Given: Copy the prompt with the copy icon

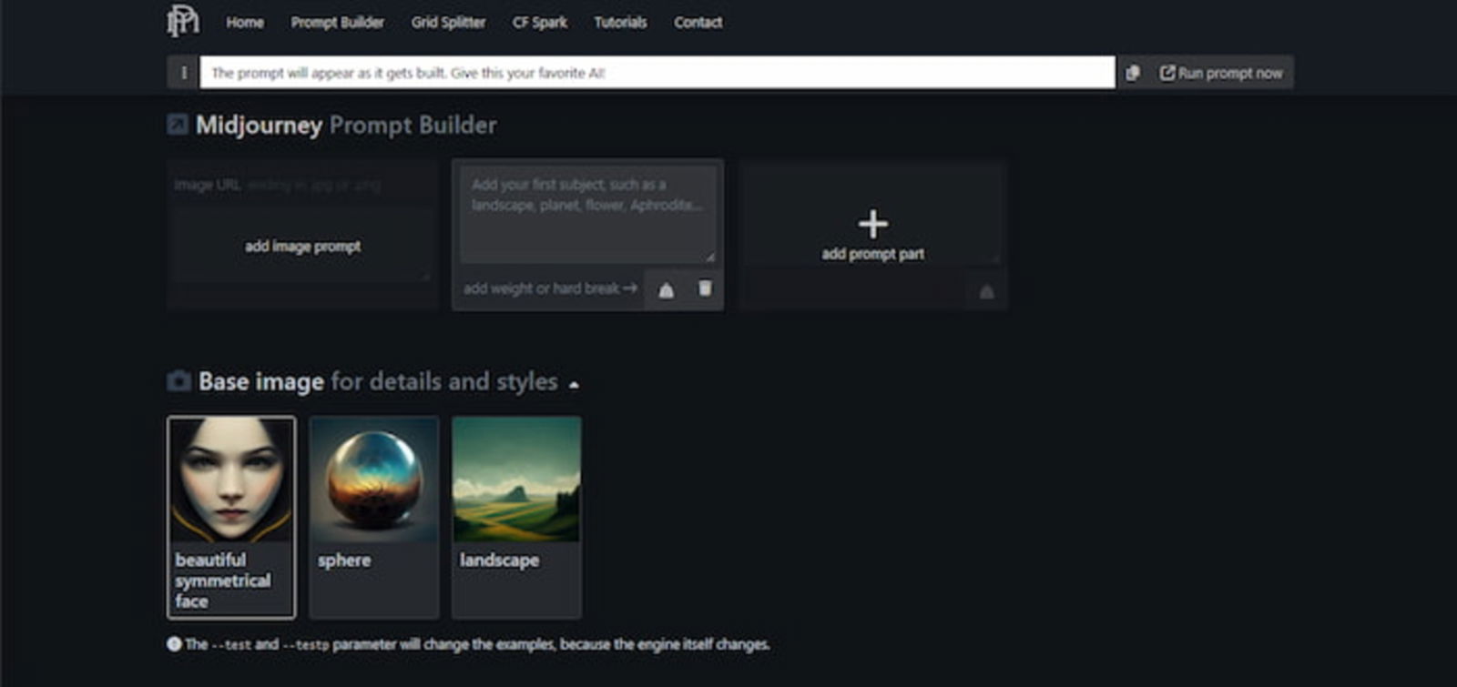Looking at the screenshot, I should [1133, 73].
